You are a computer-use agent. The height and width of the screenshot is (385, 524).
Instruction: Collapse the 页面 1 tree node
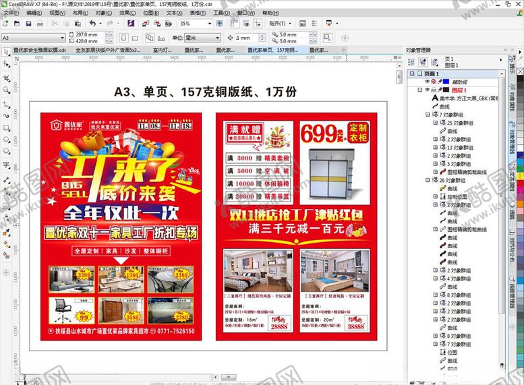(x=412, y=73)
